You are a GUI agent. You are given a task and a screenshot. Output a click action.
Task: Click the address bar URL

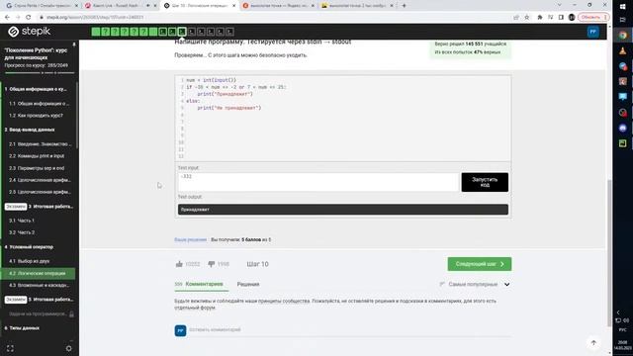(x=95, y=18)
